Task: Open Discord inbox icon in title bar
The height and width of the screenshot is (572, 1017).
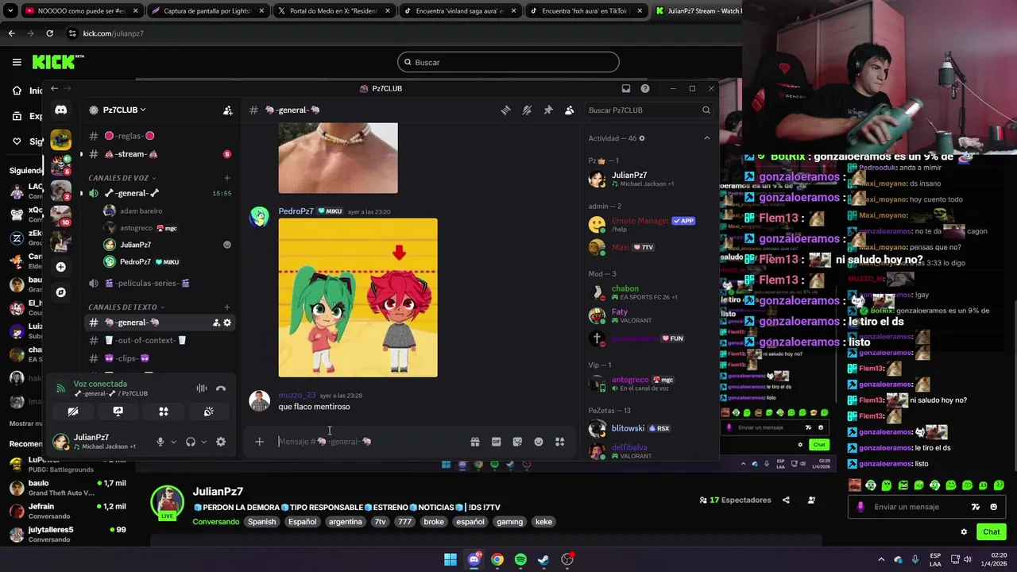Action: pos(626,88)
